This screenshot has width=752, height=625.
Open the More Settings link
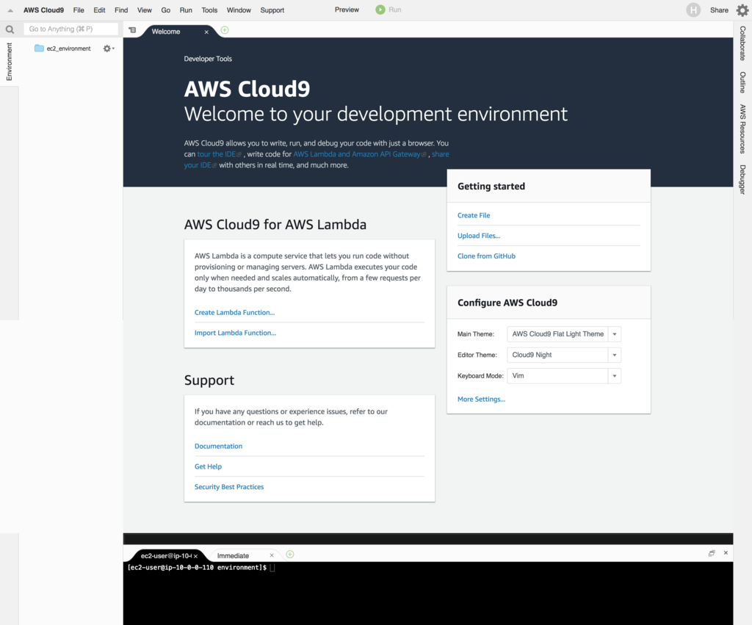point(481,399)
